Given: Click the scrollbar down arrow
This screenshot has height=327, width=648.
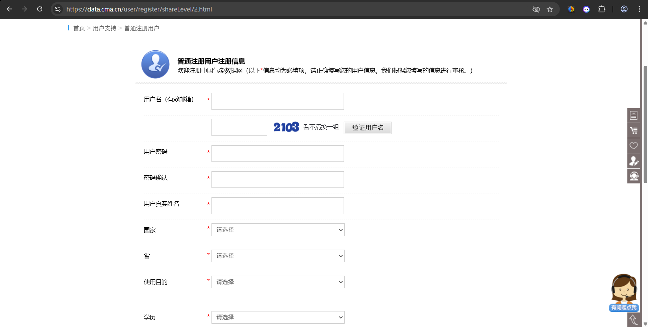Looking at the screenshot, I should coord(645,324).
